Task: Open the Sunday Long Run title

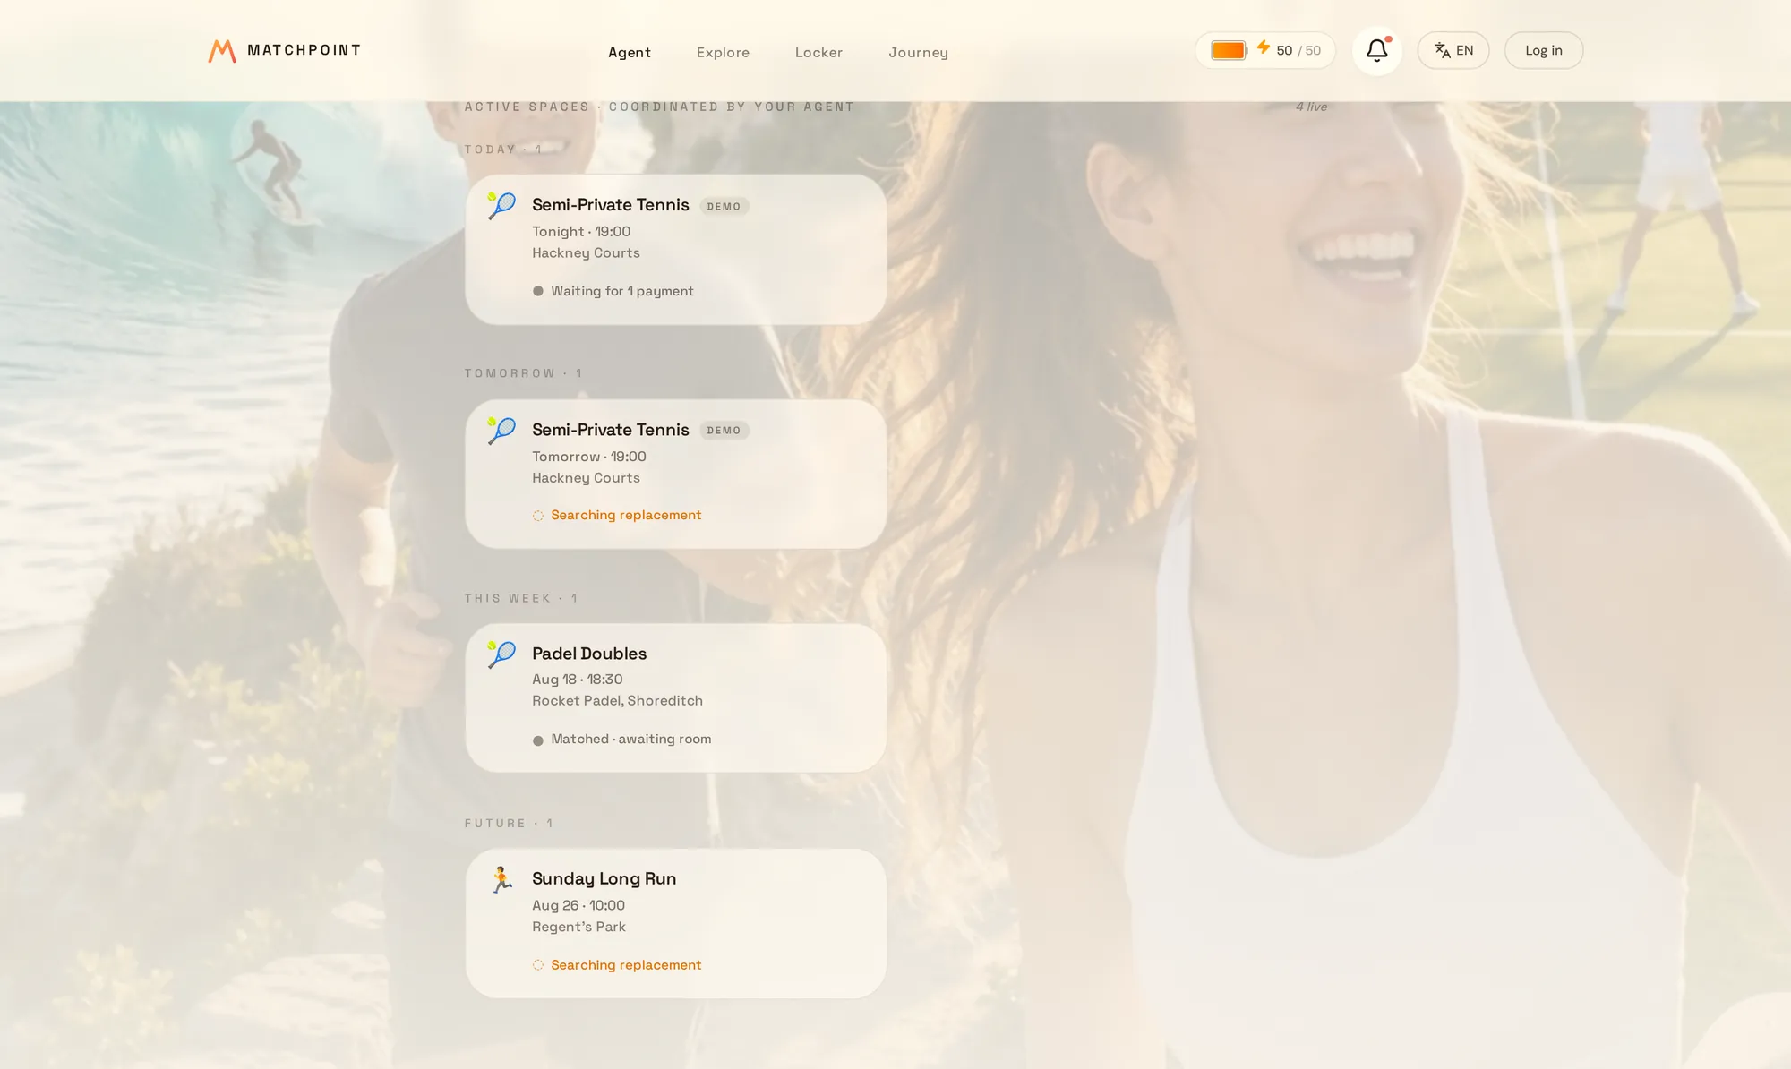Action: [x=604, y=878]
